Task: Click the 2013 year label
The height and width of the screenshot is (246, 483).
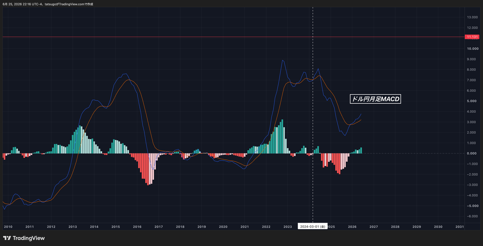Action: pos(72,227)
